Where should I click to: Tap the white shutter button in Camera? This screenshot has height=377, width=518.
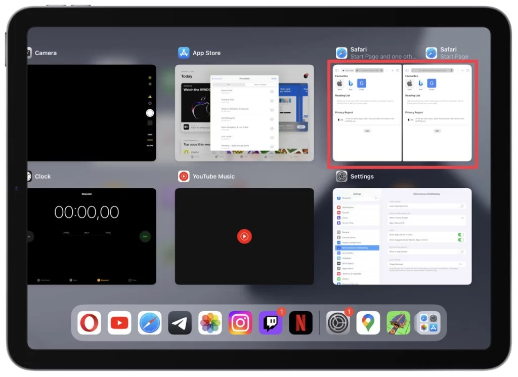tap(150, 113)
